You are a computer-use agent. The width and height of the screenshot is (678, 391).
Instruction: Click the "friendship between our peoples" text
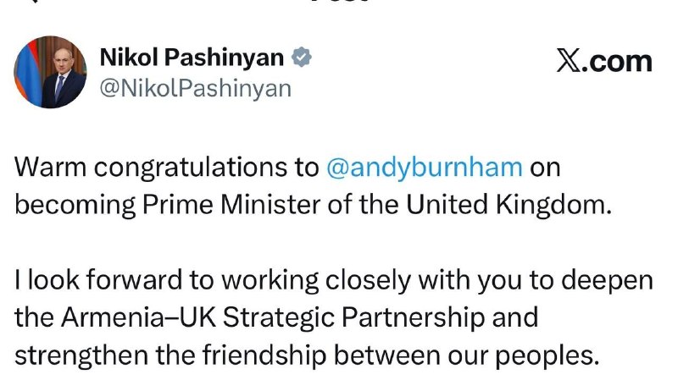pyautogui.click(x=401, y=355)
